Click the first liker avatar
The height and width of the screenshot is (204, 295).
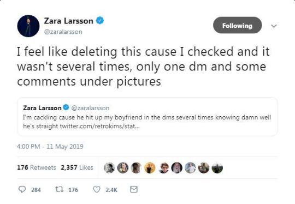coord(109,168)
